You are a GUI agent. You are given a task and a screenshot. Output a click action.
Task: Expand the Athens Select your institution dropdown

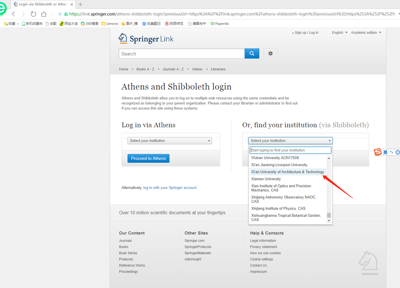coord(170,141)
